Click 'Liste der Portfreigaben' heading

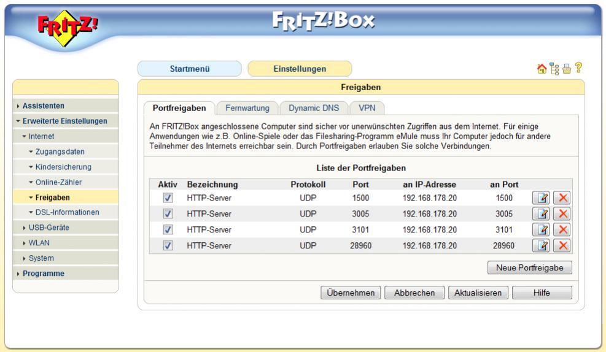tap(361, 168)
